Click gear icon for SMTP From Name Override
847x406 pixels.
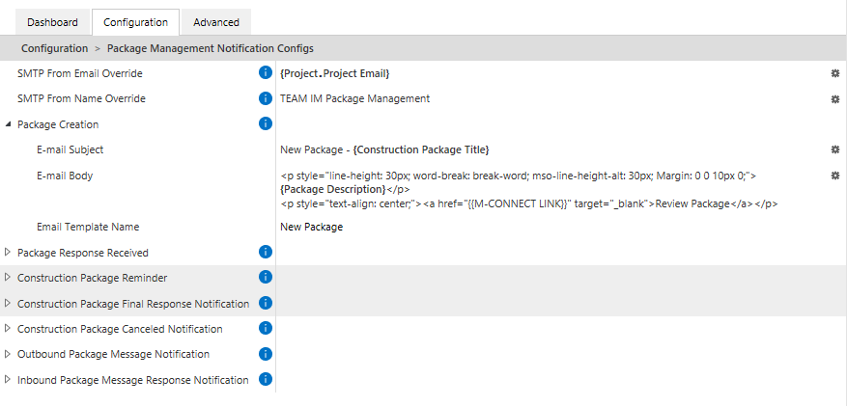[x=835, y=98]
